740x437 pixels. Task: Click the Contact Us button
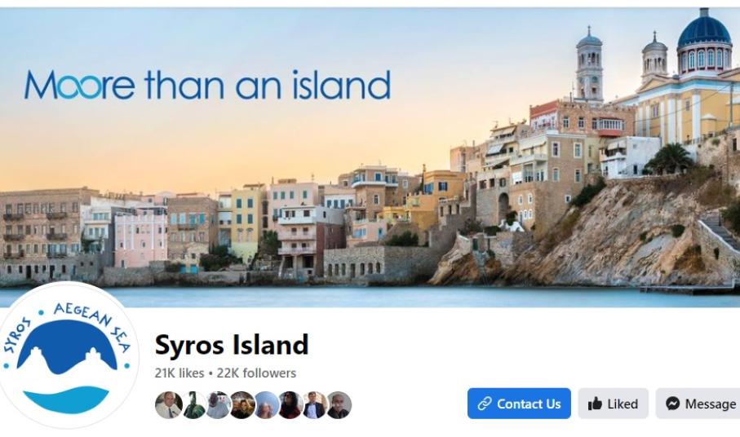pyautogui.click(x=519, y=404)
